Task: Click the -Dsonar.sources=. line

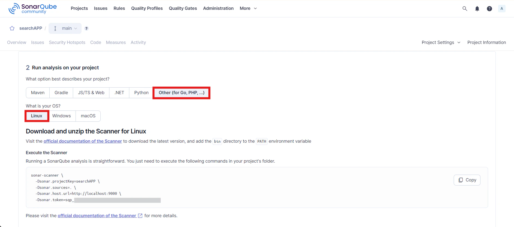Action: [x=56, y=188]
